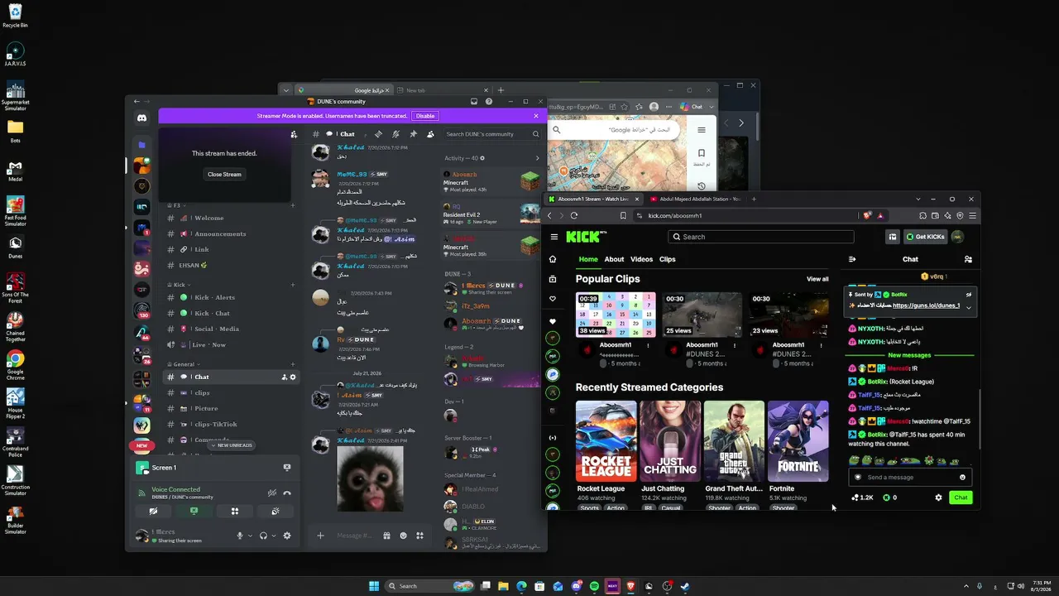
Task: Open headphone output options dropdown arrow
Action: (x=273, y=536)
